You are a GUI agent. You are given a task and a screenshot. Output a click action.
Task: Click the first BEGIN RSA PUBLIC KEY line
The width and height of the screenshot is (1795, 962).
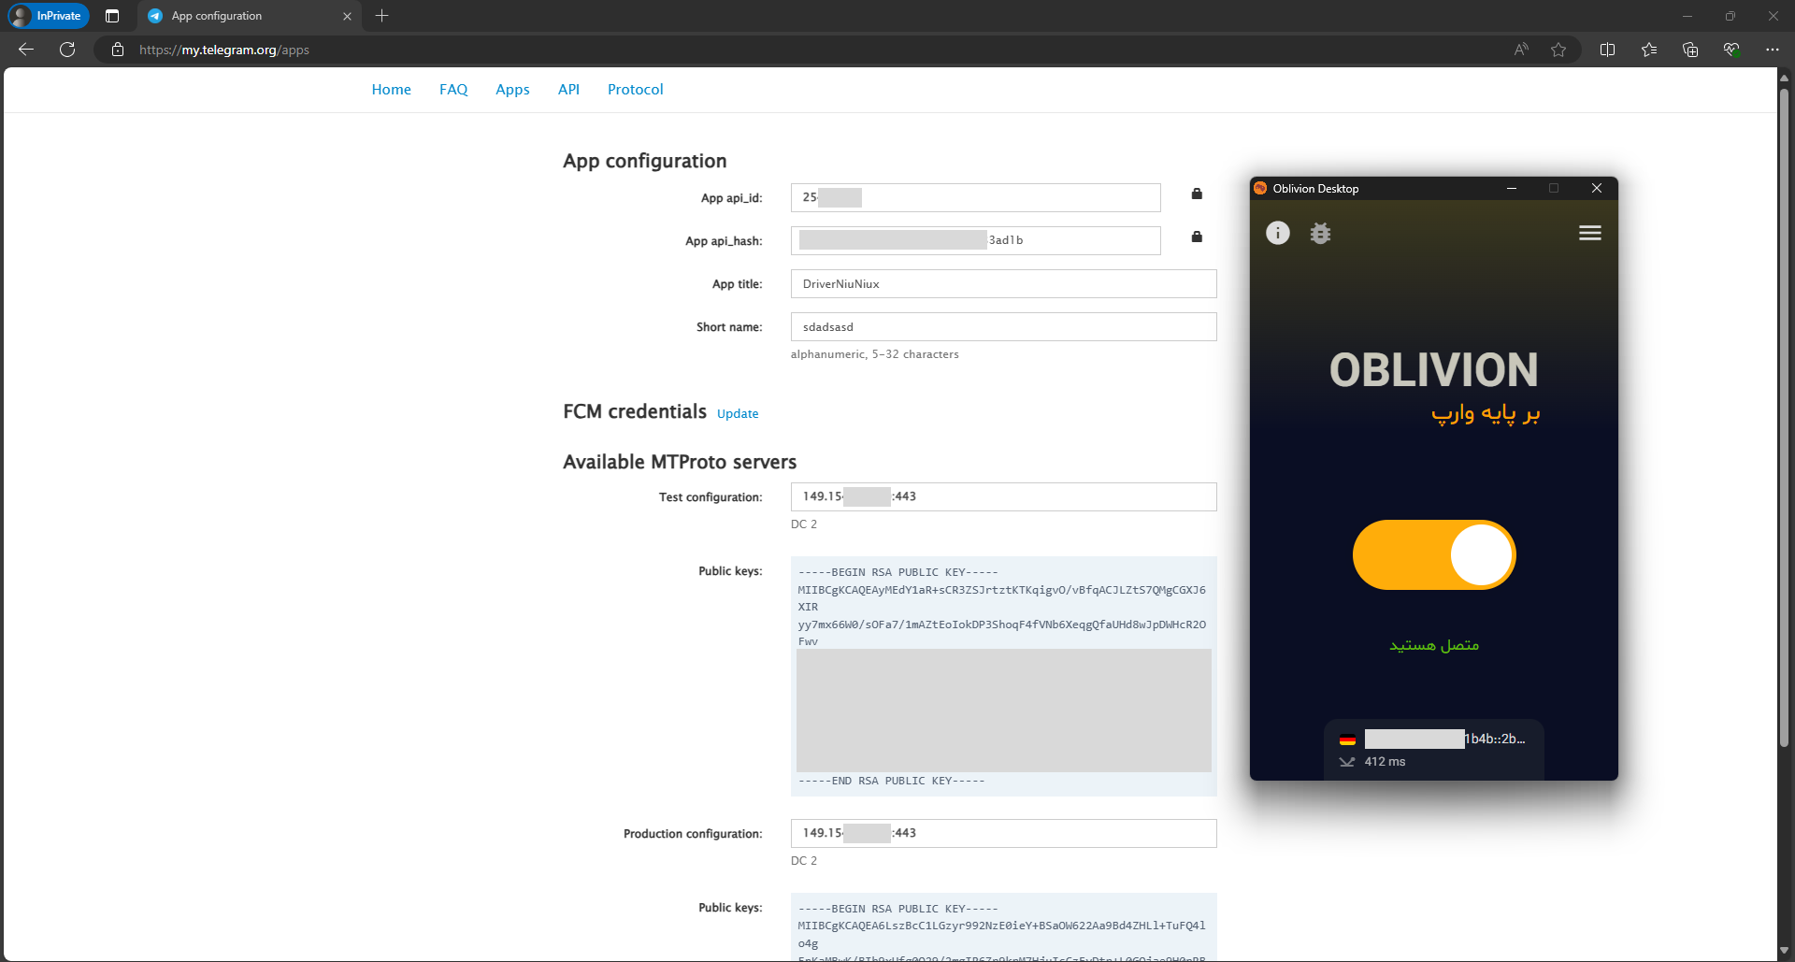click(x=898, y=572)
